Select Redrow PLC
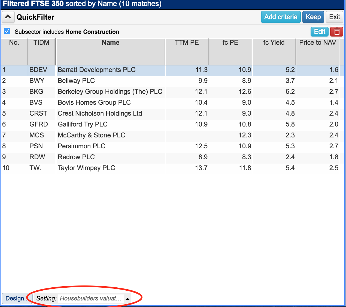The image size is (346, 307). 76,157
